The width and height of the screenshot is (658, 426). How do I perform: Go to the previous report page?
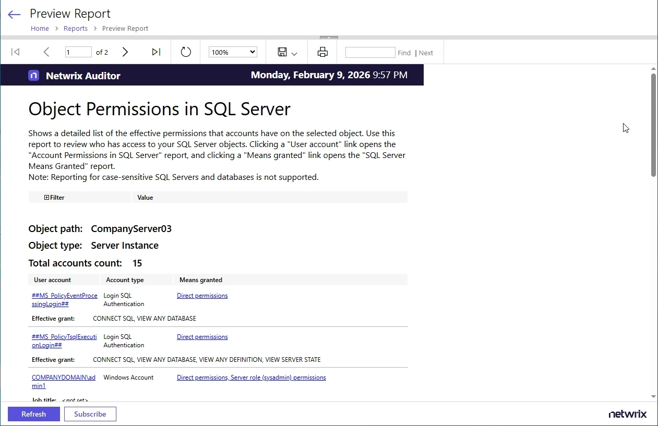coord(46,52)
